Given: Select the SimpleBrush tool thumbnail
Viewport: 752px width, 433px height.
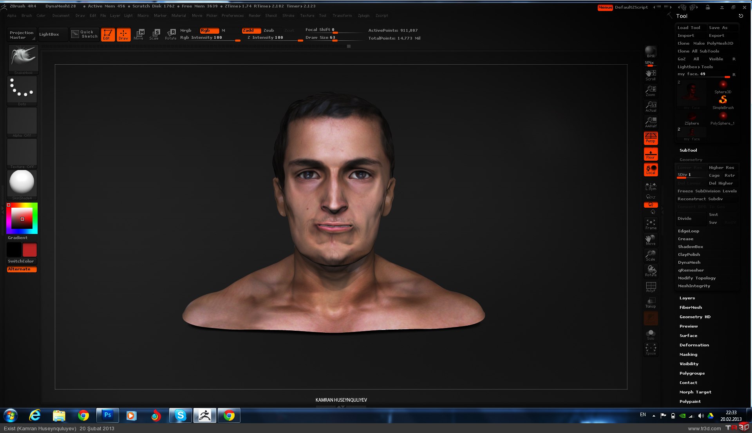Looking at the screenshot, I should [x=723, y=102].
